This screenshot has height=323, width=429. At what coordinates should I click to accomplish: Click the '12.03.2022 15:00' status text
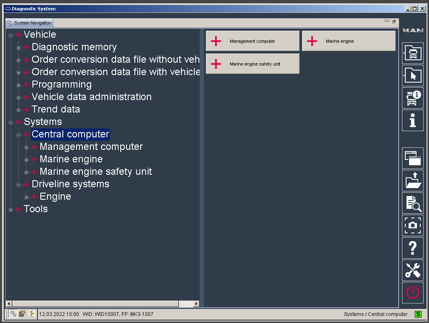59,314
